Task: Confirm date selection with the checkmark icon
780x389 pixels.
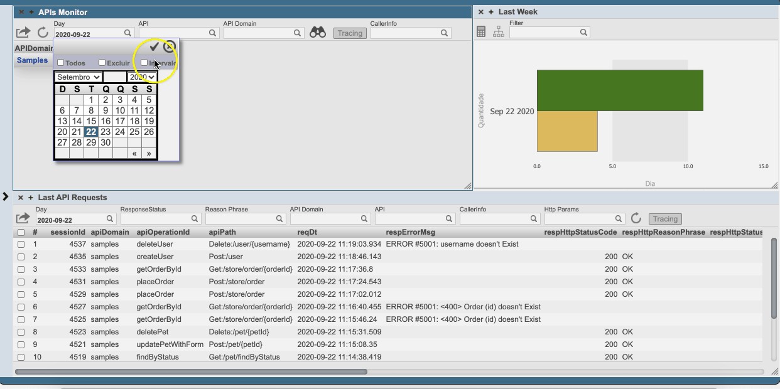Action: 154,47
